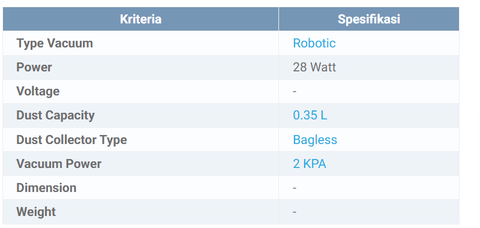
Task: Open the Robotic vacuum type link
Action: 314,43
